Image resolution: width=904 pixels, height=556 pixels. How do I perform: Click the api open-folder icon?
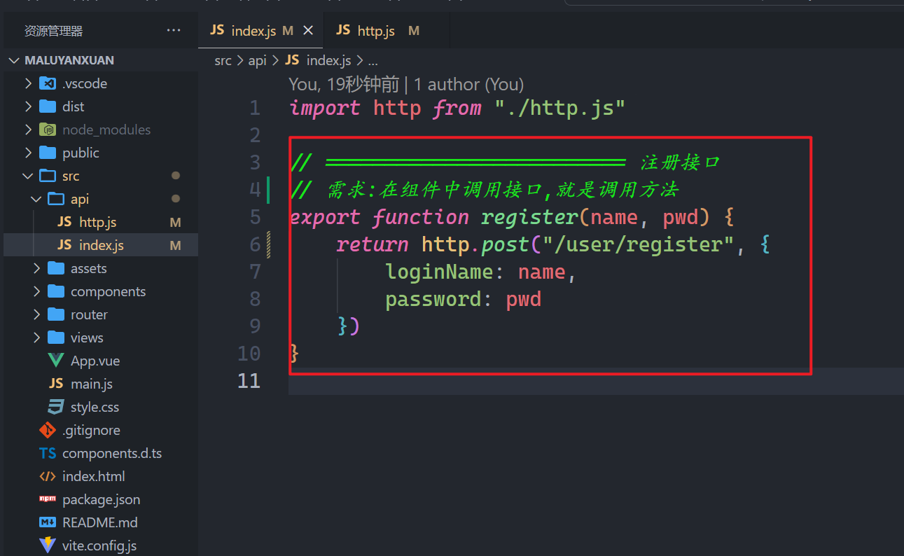[x=56, y=199]
